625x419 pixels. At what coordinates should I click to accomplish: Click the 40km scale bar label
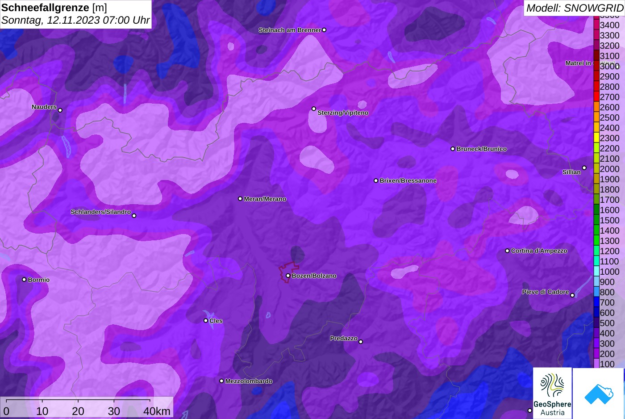(157, 411)
